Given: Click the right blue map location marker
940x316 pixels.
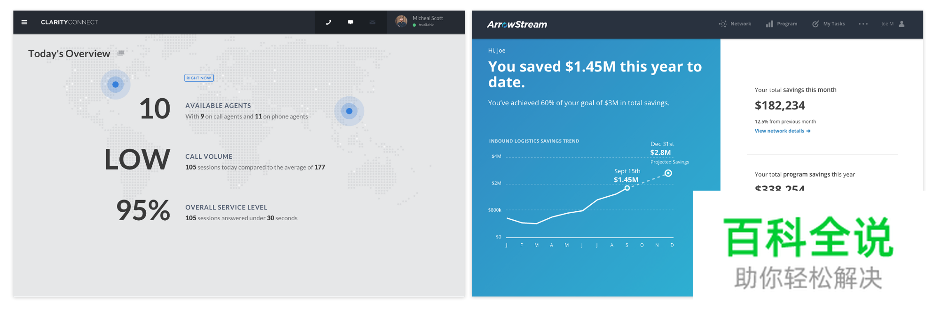Looking at the screenshot, I should [349, 111].
